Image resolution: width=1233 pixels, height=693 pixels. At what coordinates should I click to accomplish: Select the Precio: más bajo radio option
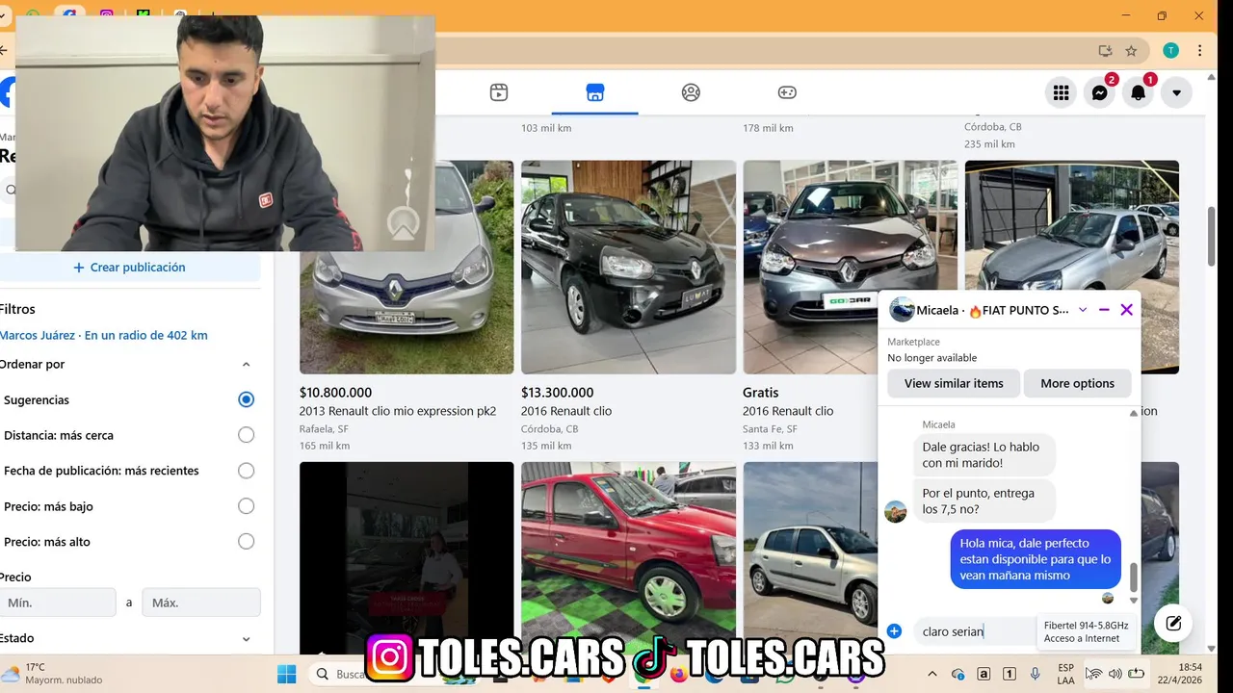click(246, 506)
